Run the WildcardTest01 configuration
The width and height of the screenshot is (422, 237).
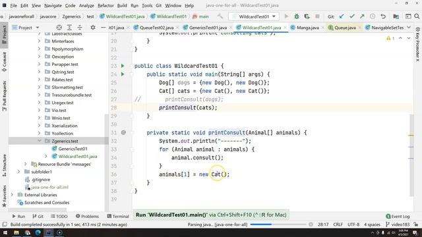coord(286,16)
